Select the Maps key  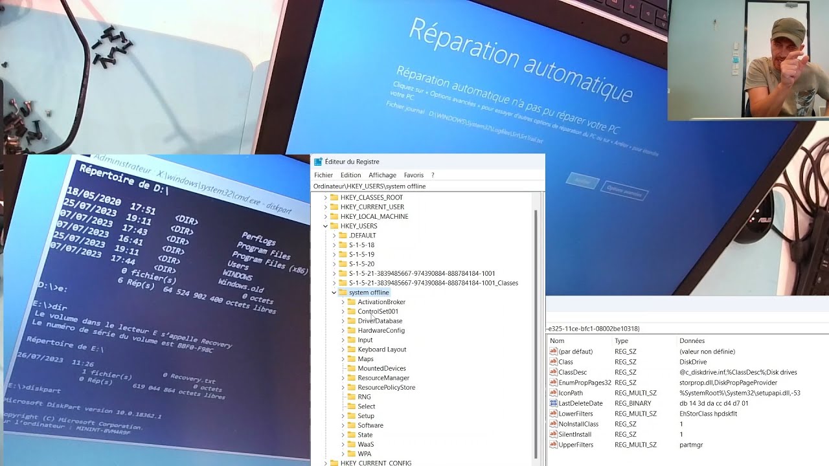coord(365,359)
